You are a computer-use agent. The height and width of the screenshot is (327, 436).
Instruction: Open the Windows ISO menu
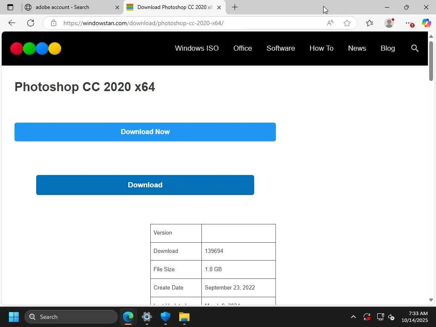click(x=197, y=49)
